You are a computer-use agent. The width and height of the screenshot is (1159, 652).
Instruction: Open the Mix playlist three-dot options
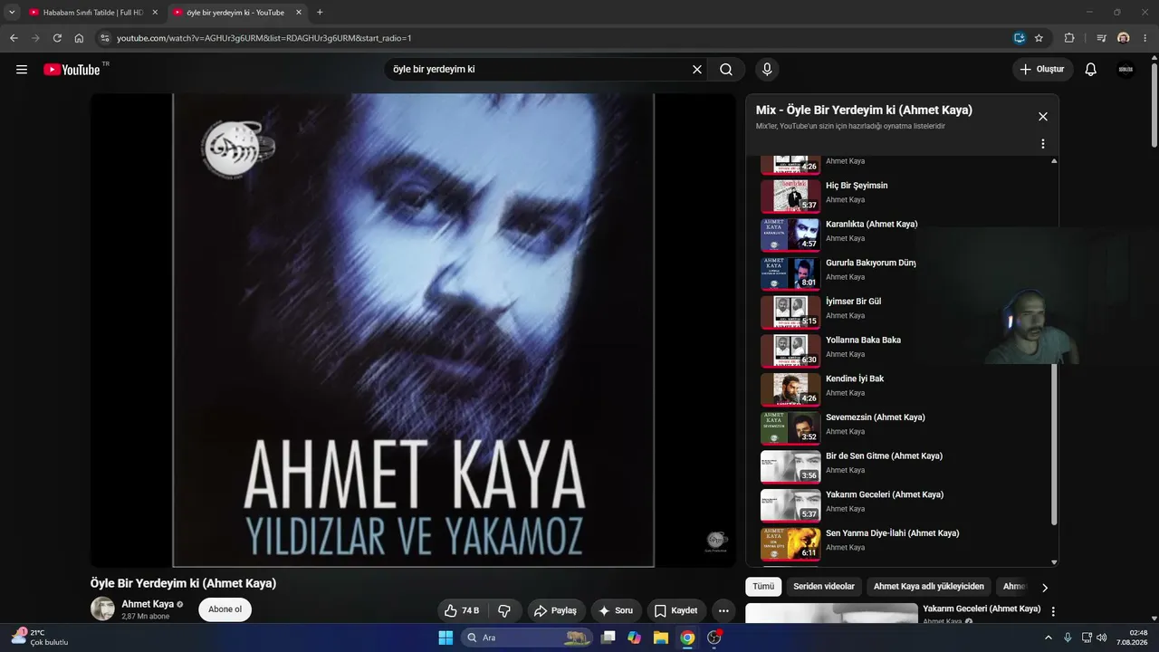pyautogui.click(x=1043, y=144)
